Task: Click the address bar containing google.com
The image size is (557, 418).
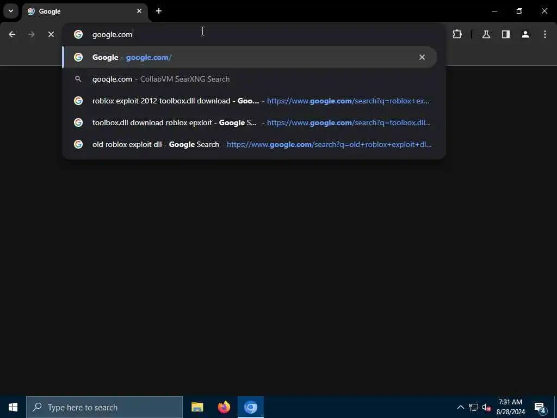Action: (254, 34)
